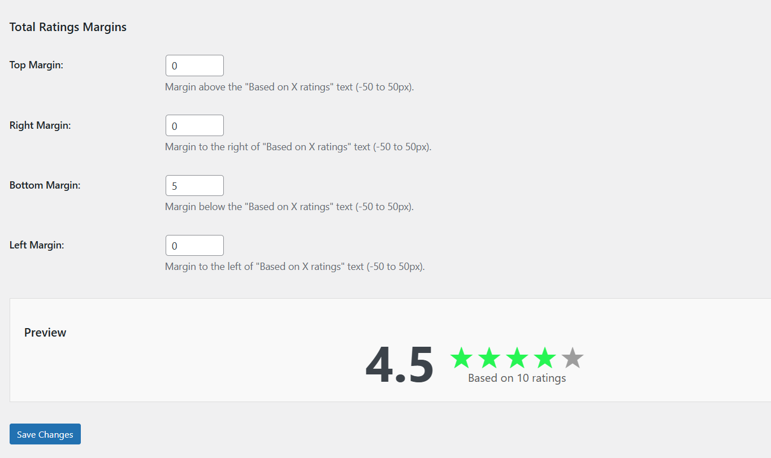Click the Right Margin label

[40, 125]
